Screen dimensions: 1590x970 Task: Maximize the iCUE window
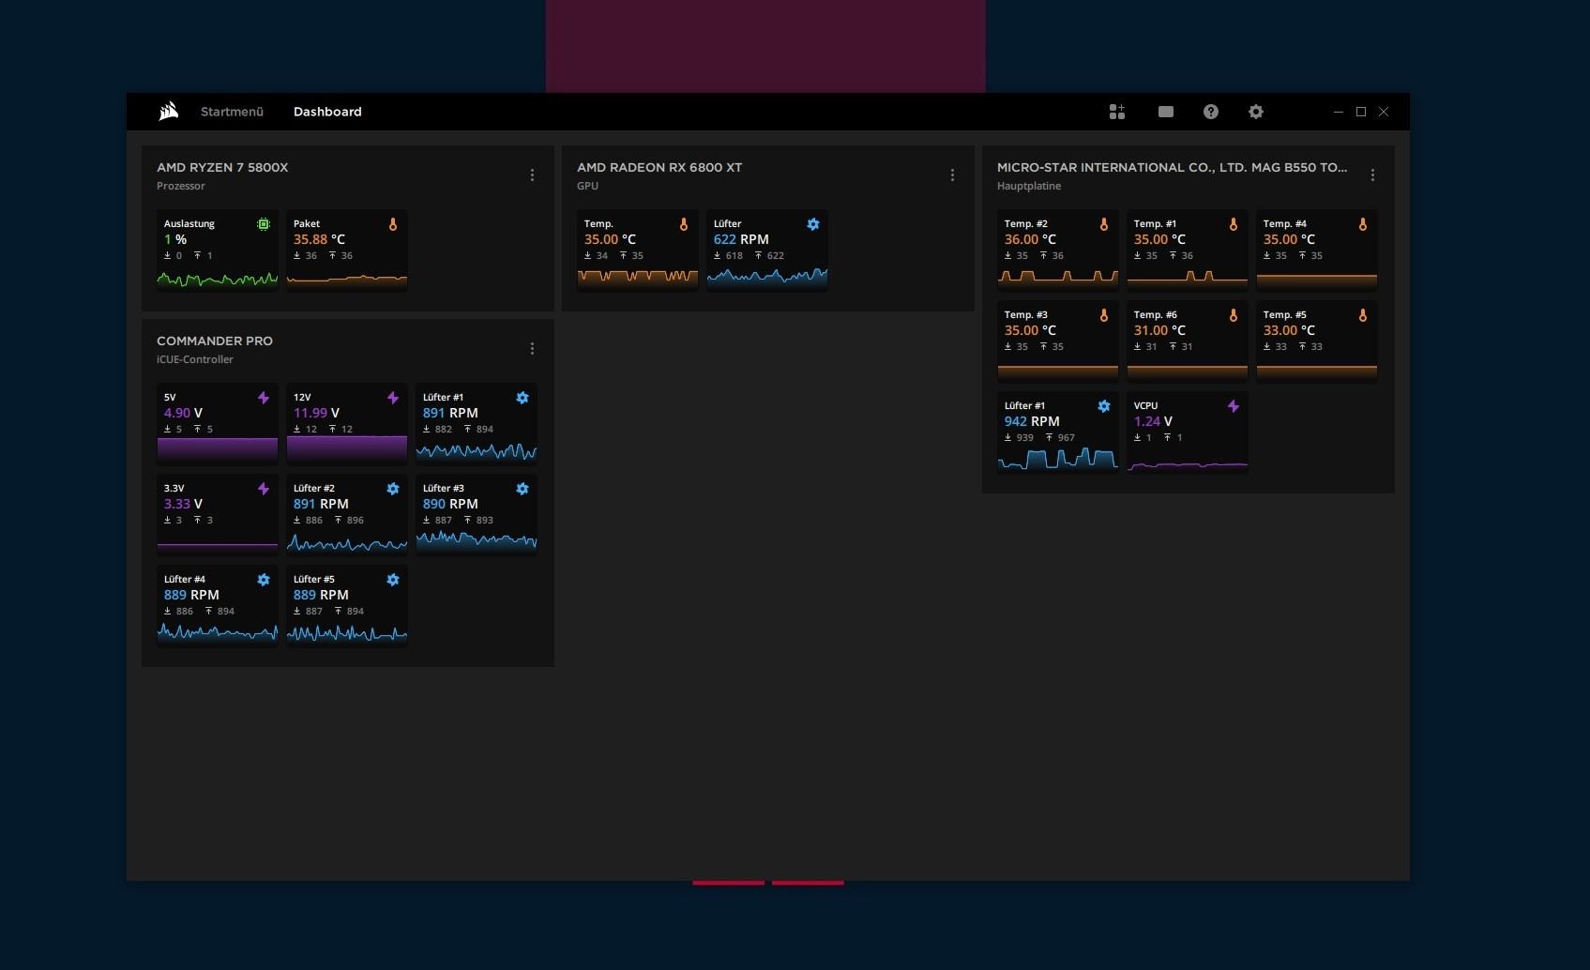[x=1361, y=112]
